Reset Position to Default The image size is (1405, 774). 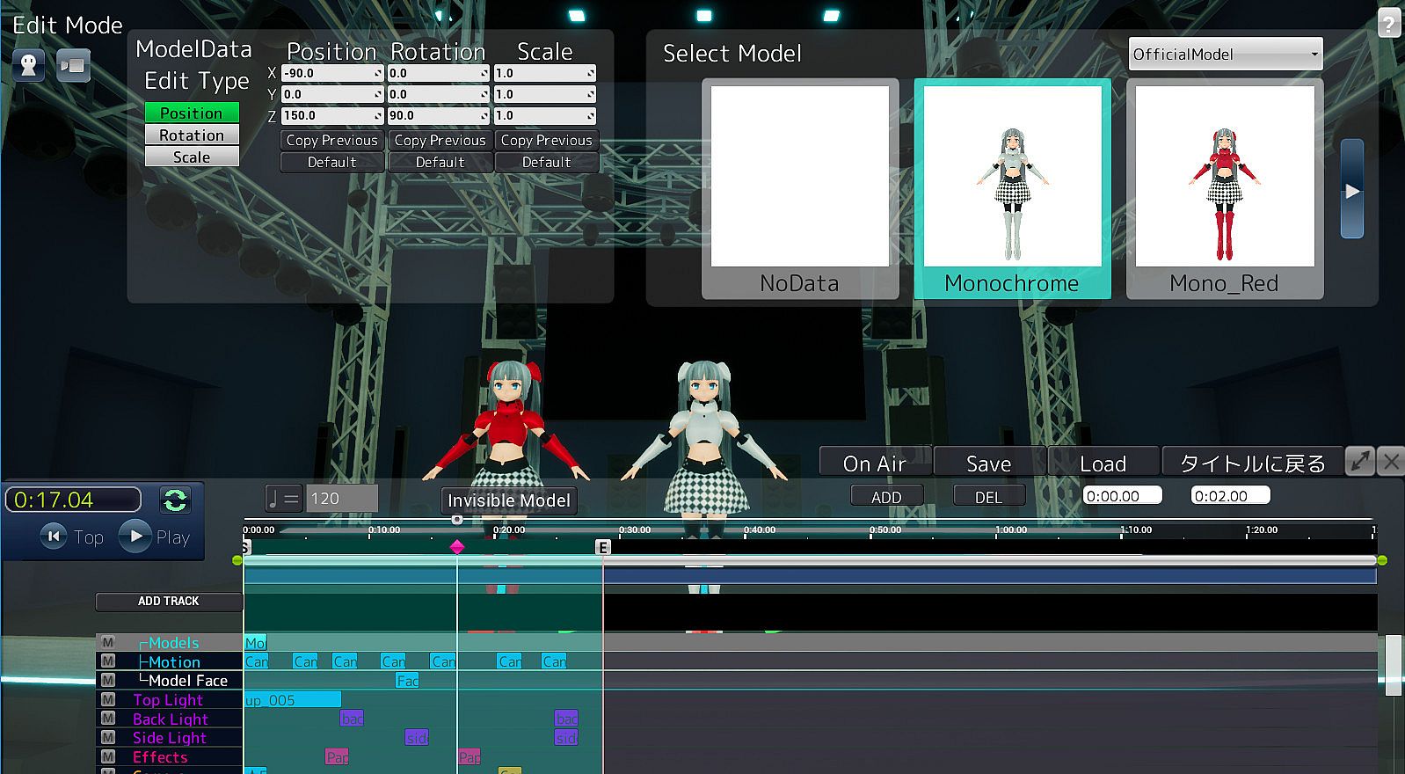click(332, 162)
